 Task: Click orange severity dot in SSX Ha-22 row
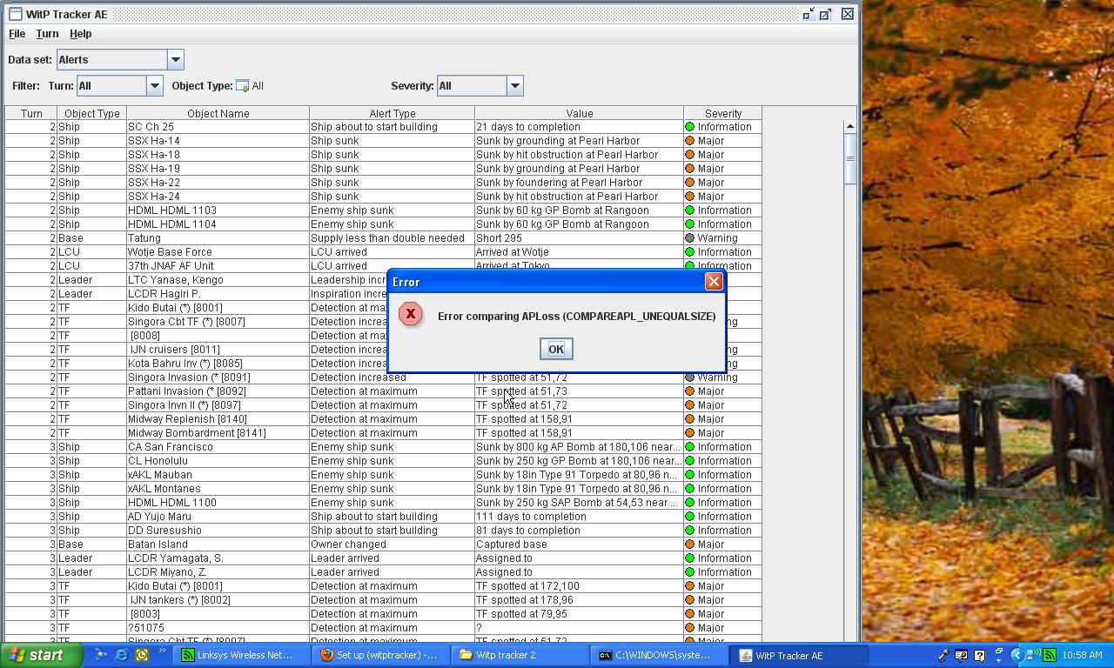(x=690, y=183)
